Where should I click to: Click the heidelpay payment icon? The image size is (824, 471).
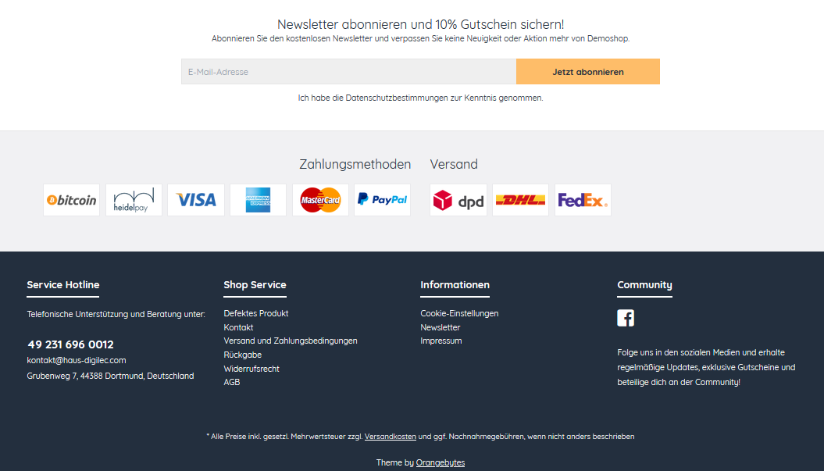pyautogui.click(x=134, y=200)
